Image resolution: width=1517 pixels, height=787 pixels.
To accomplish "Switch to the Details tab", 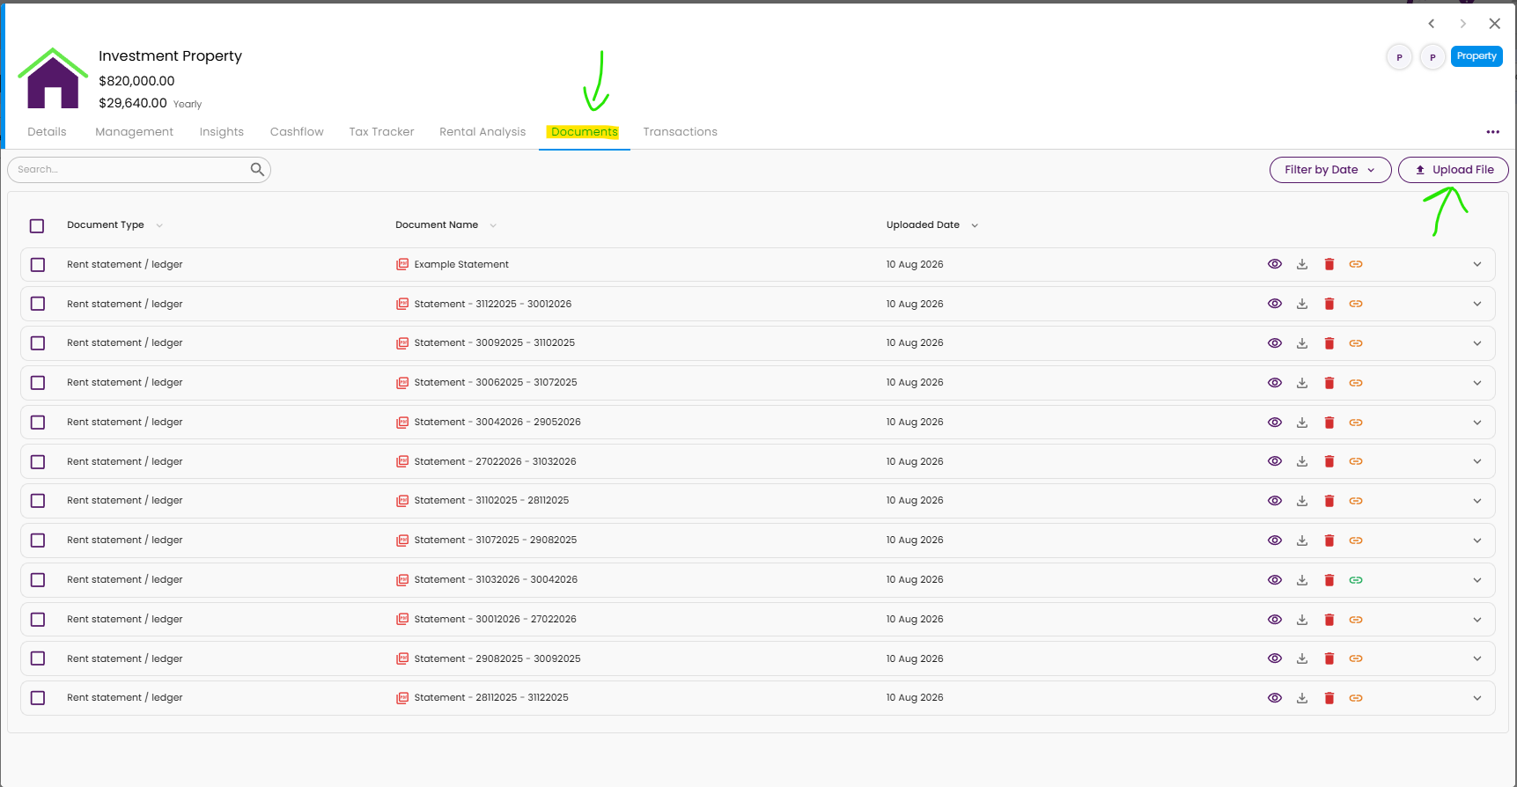I will tap(47, 132).
